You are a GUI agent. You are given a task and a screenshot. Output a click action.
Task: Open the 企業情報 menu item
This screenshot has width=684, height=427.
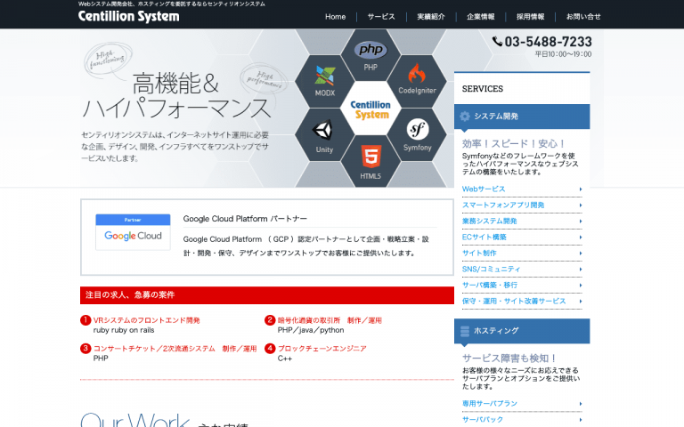click(480, 17)
